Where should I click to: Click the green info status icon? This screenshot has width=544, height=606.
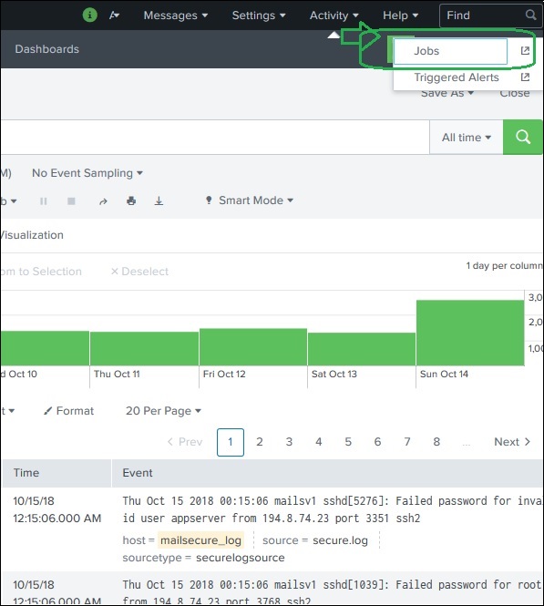pyautogui.click(x=89, y=15)
